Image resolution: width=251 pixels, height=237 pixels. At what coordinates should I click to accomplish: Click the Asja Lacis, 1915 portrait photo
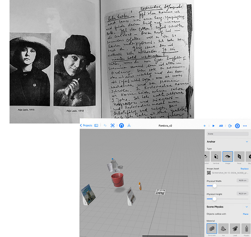(30, 69)
